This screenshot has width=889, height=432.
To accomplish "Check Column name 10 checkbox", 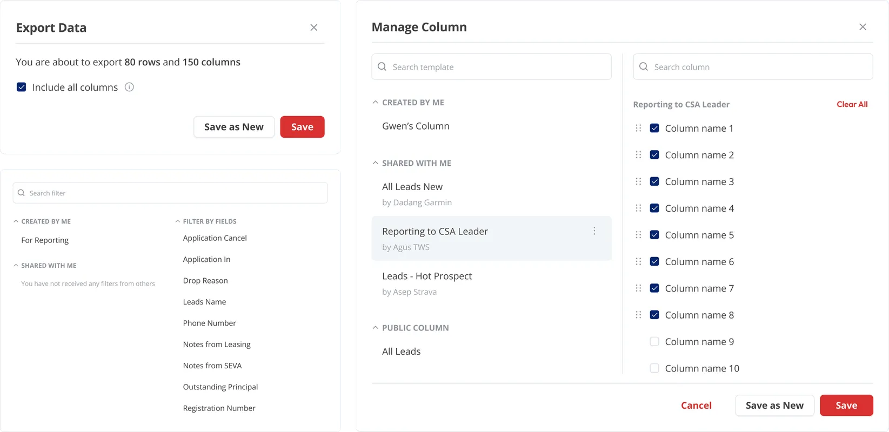I will click(x=654, y=368).
